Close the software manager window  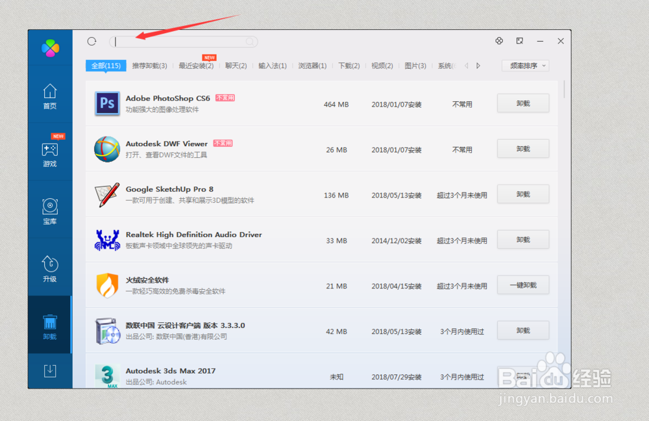(x=561, y=41)
